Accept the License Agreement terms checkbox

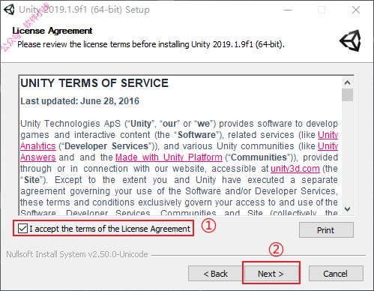pos(22,229)
